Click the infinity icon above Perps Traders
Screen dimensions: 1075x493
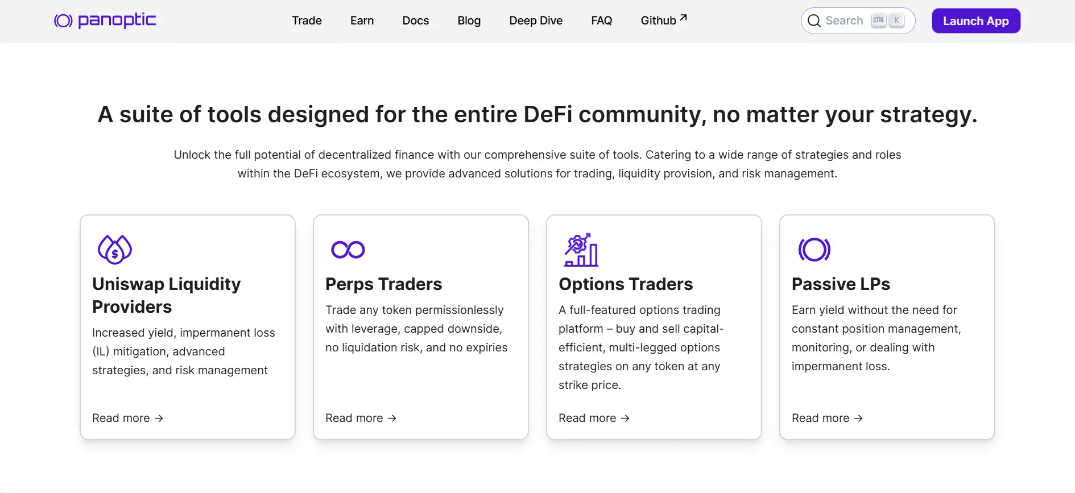click(x=348, y=250)
